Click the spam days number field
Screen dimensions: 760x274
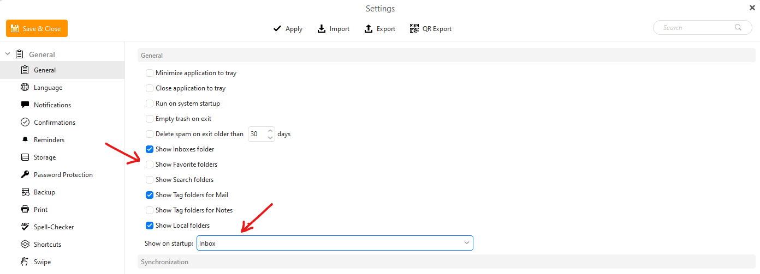point(257,133)
